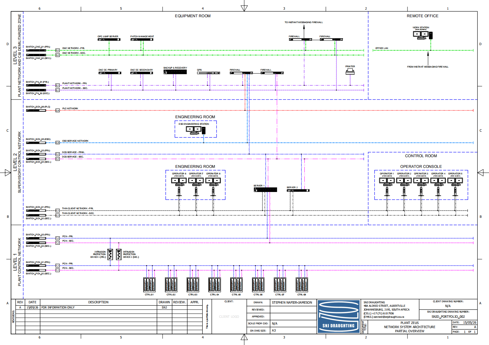Select 'FROM INSTANT MESSAGING FIREWALL' label
This screenshot has width=489, height=345.
428,67
